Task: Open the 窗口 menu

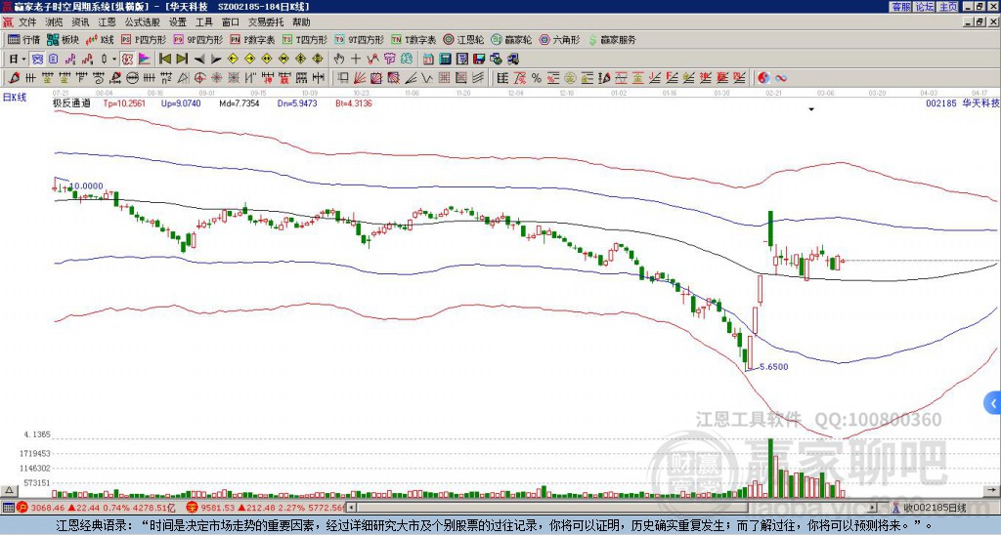Action: pyautogui.click(x=231, y=22)
